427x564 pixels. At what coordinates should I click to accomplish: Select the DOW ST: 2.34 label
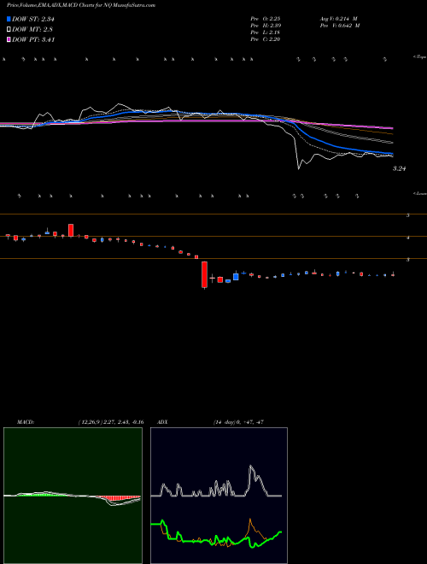pyautogui.click(x=33, y=19)
